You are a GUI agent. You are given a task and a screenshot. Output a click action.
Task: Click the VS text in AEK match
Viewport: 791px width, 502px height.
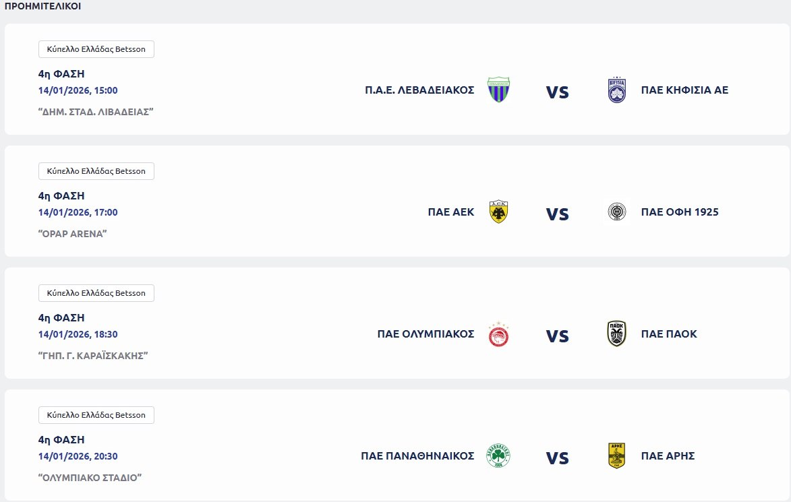(558, 214)
